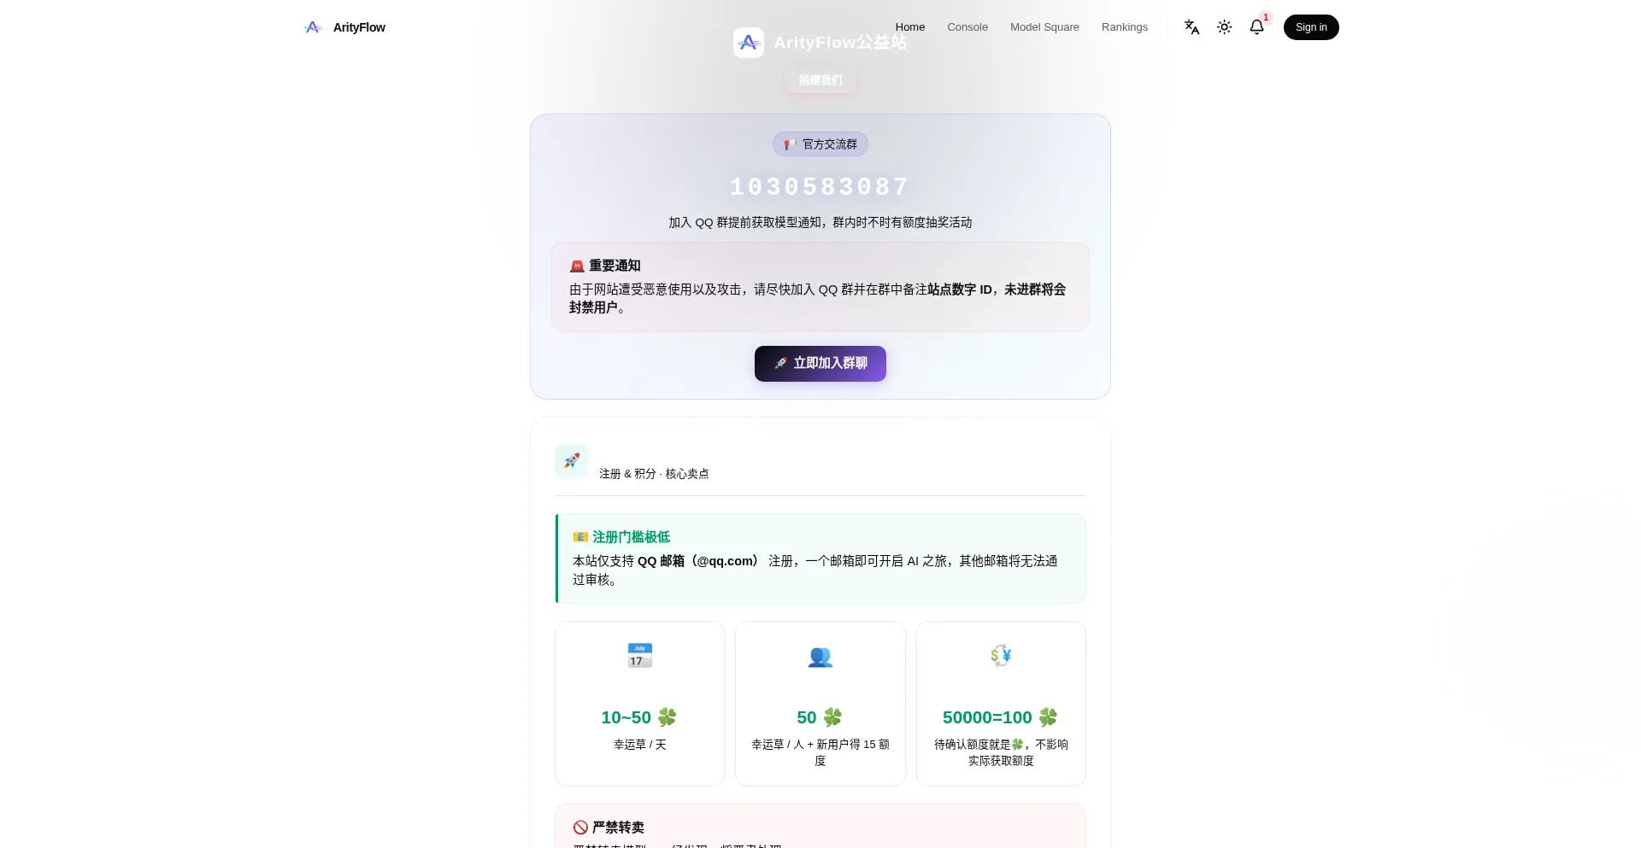This screenshot has width=1641, height=848.
Task: Click the 重要通知 heading text
Action: [x=615, y=266]
